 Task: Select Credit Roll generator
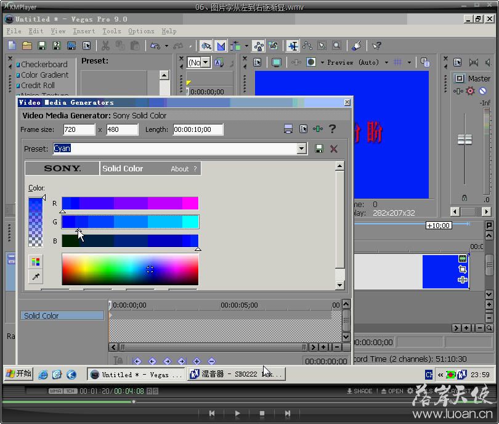[x=38, y=85]
